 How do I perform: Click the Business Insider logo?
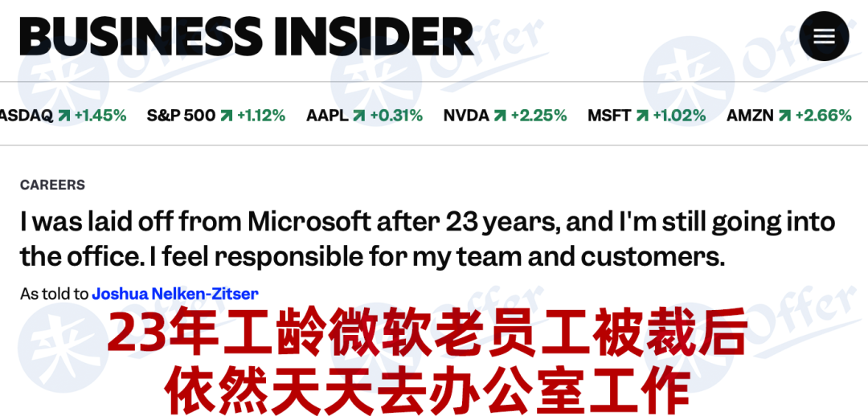[x=247, y=36]
